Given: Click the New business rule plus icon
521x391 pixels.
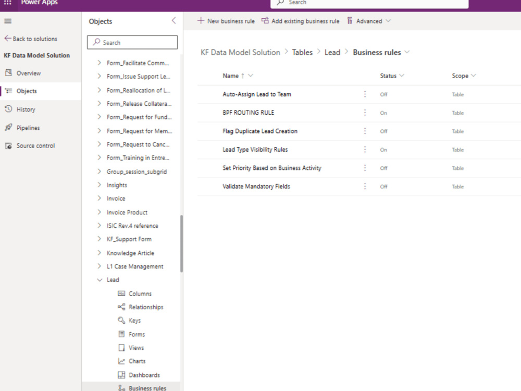Looking at the screenshot, I should point(201,21).
